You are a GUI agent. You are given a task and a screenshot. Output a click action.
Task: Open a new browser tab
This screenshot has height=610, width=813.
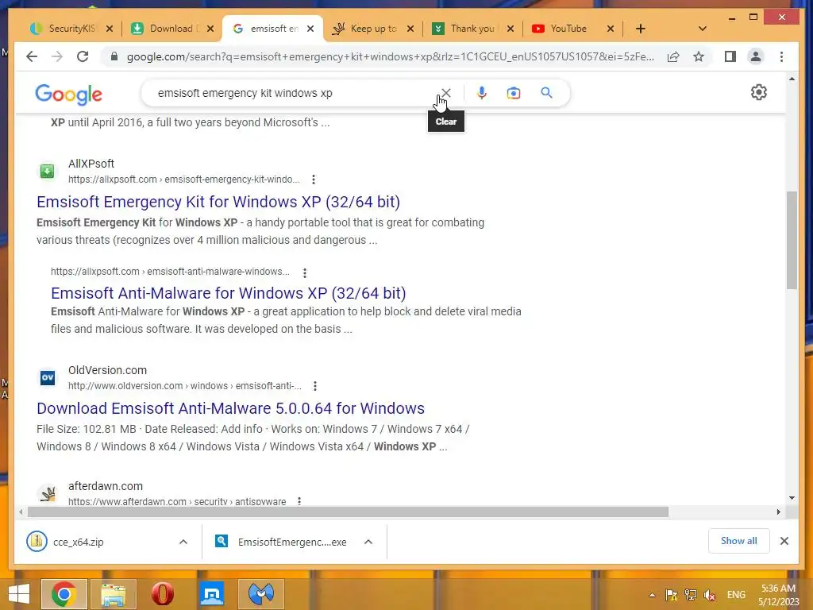click(x=641, y=29)
